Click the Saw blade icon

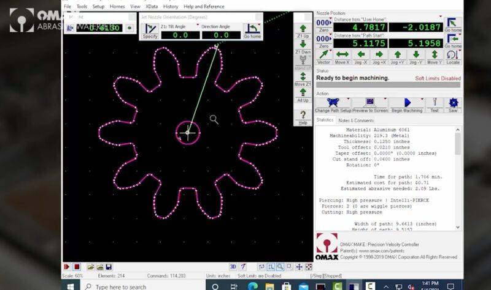pos(453,103)
